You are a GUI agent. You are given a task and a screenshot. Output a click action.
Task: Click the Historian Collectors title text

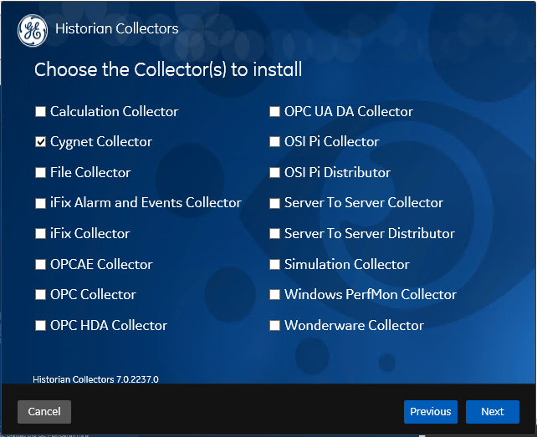click(117, 28)
